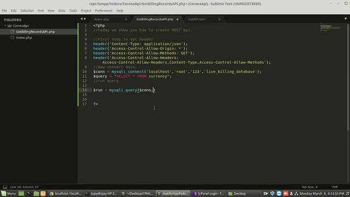Open index.php in the sidebar
This screenshot has height=197, width=350.
pos(24,38)
